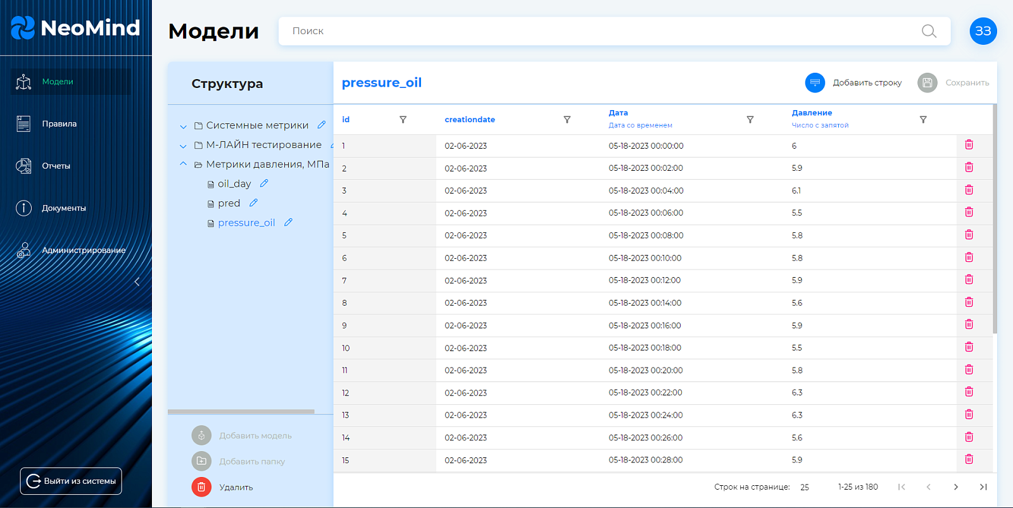The height and width of the screenshot is (508, 1013).
Task: Edit the Системные метрики folder with pencil icon
Action: 322,125
